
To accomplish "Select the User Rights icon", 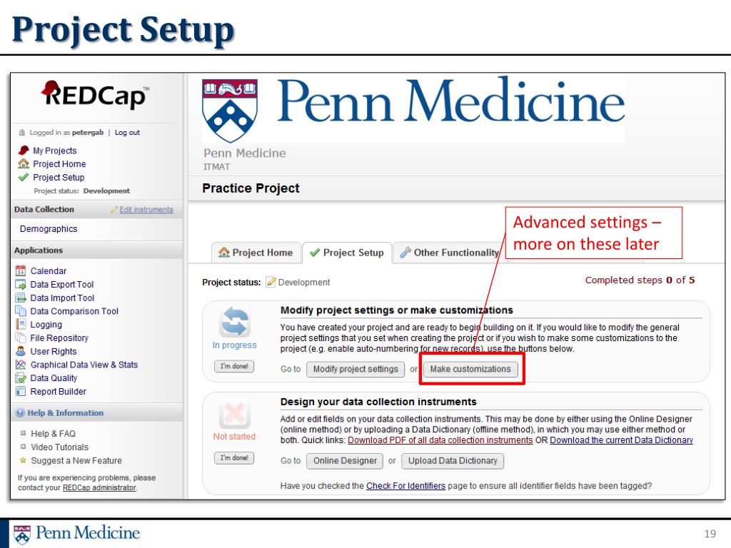I will pos(21,351).
